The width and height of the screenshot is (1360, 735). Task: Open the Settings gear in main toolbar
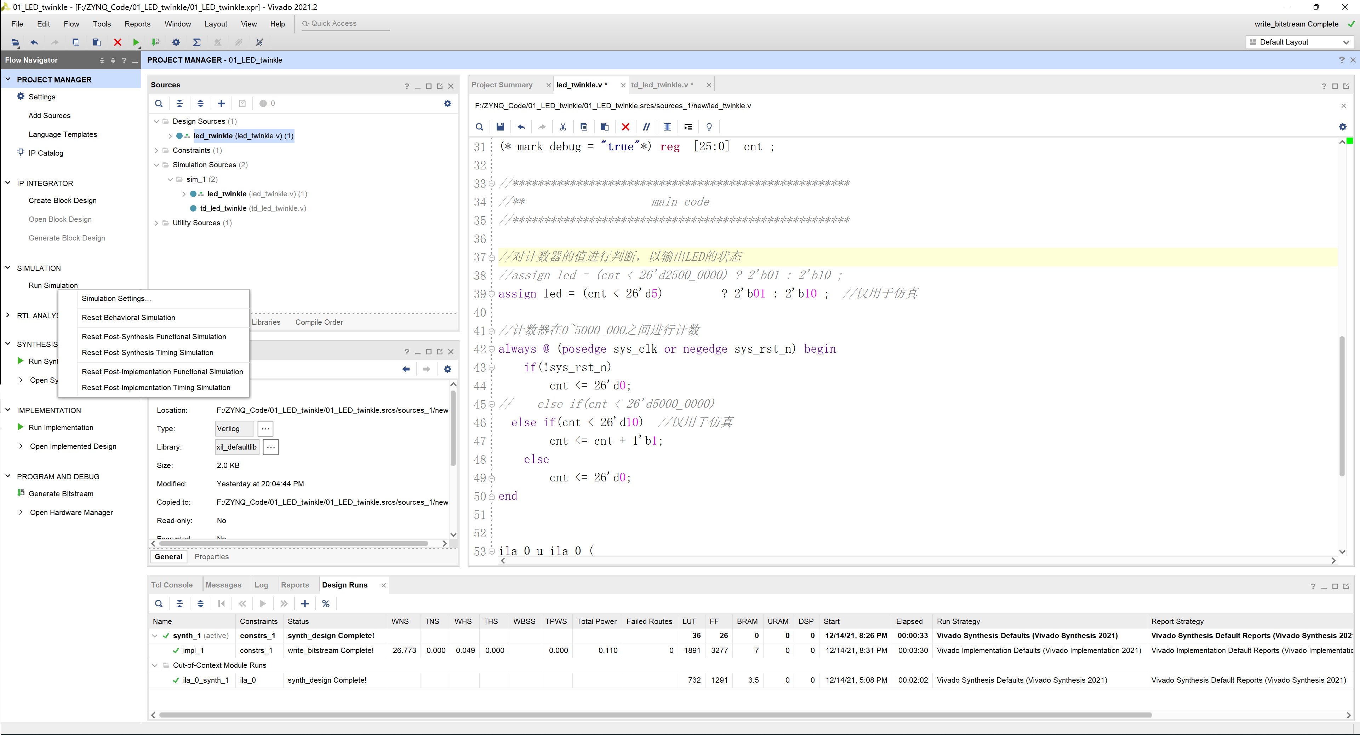(176, 42)
